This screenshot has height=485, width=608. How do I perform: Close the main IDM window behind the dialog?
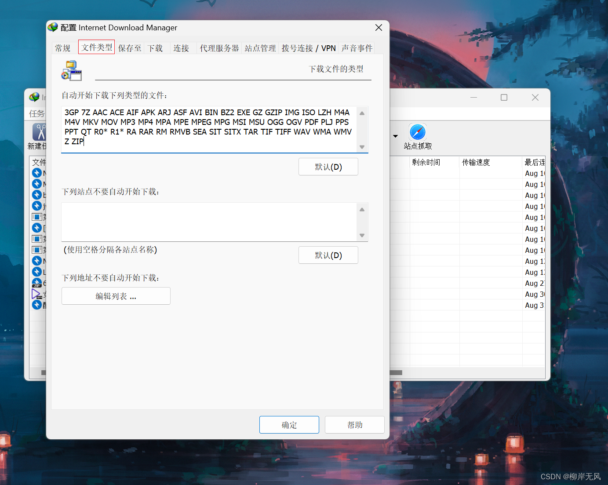(535, 98)
